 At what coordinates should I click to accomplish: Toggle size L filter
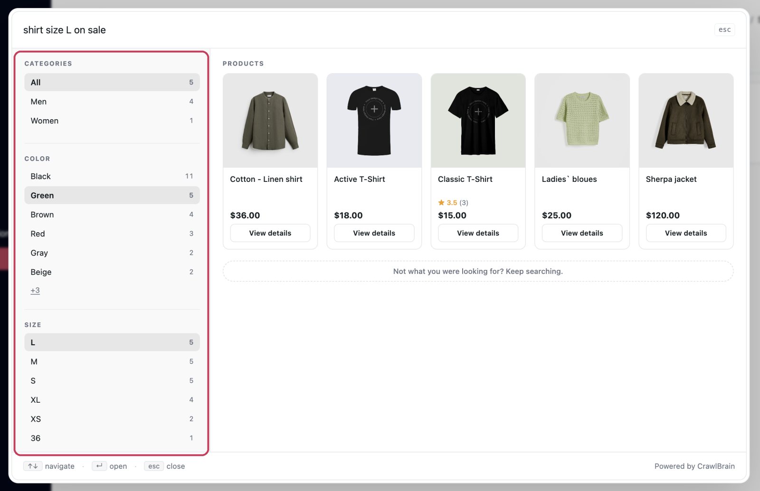coord(112,342)
